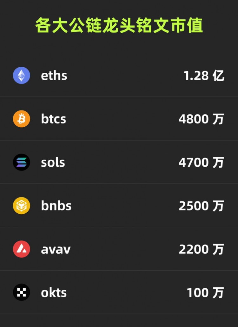Open the bnbs token label
238x327 pixels.
(56, 206)
